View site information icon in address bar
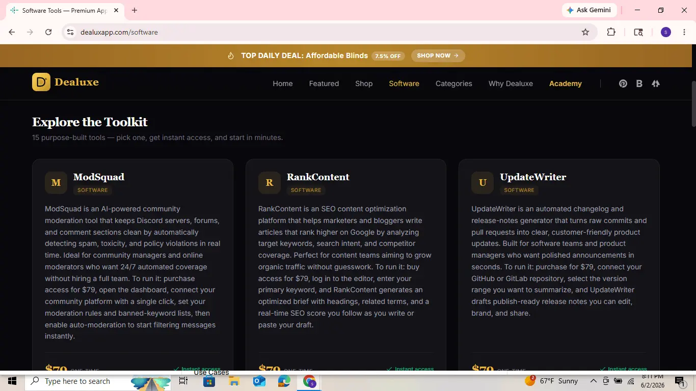 (x=70, y=32)
